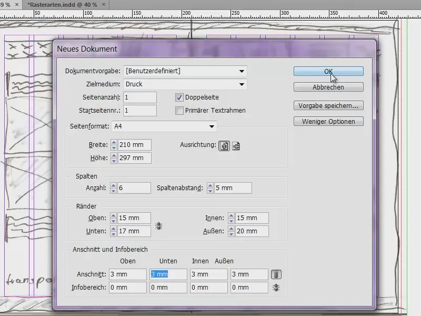Viewport: 421px width, 316px height.
Task: Click Vorgabe speichern button
Action: tap(328, 106)
